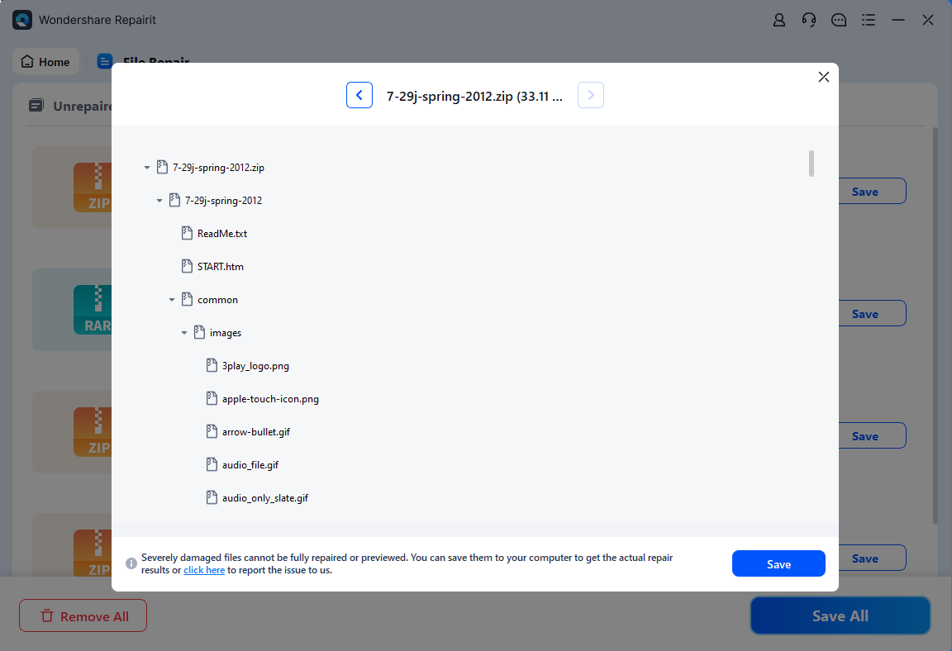The width and height of the screenshot is (952, 651).
Task: Collapse the 7-29j-spring-2012 folder node
Action: coord(159,200)
